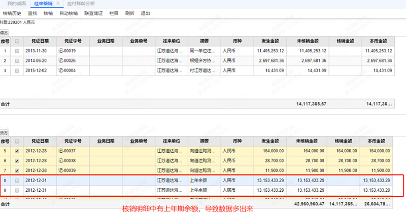Select the 贷方 section label
The width and height of the screenshot is (406, 213).
click(x=4, y=131)
